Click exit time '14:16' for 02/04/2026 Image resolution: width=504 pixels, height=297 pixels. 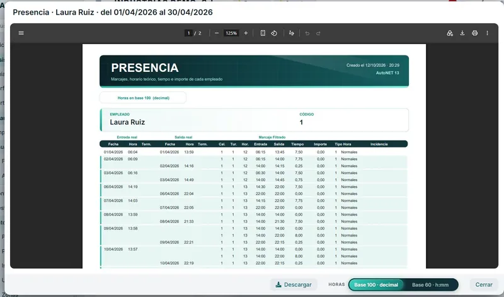point(189,166)
